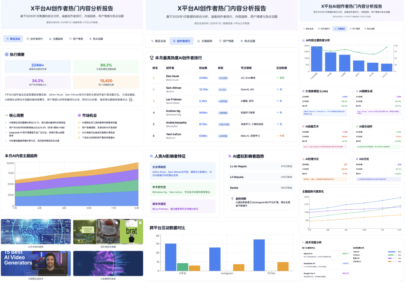
Task: Open the deepseek thumbnail captioned AI艺术创作趋势
Action: click(36, 232)
